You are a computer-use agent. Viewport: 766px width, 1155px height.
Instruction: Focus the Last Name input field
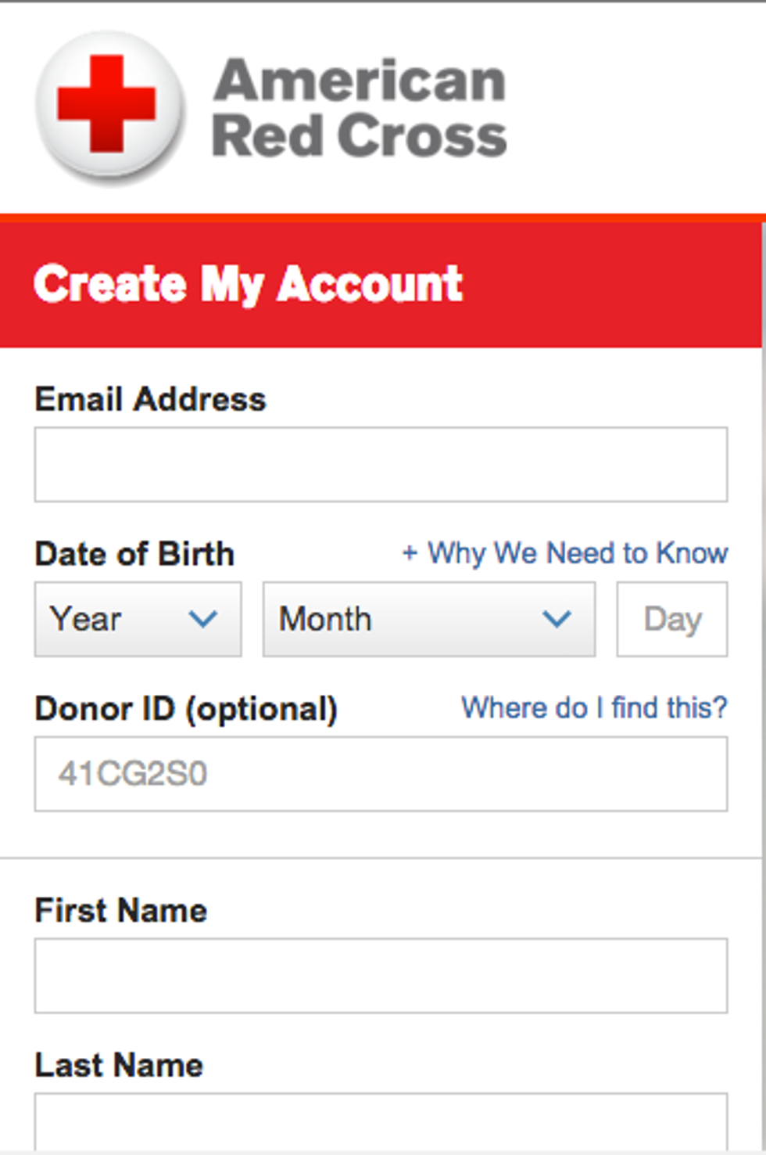pyautogui.click(x=381, y=1123)
